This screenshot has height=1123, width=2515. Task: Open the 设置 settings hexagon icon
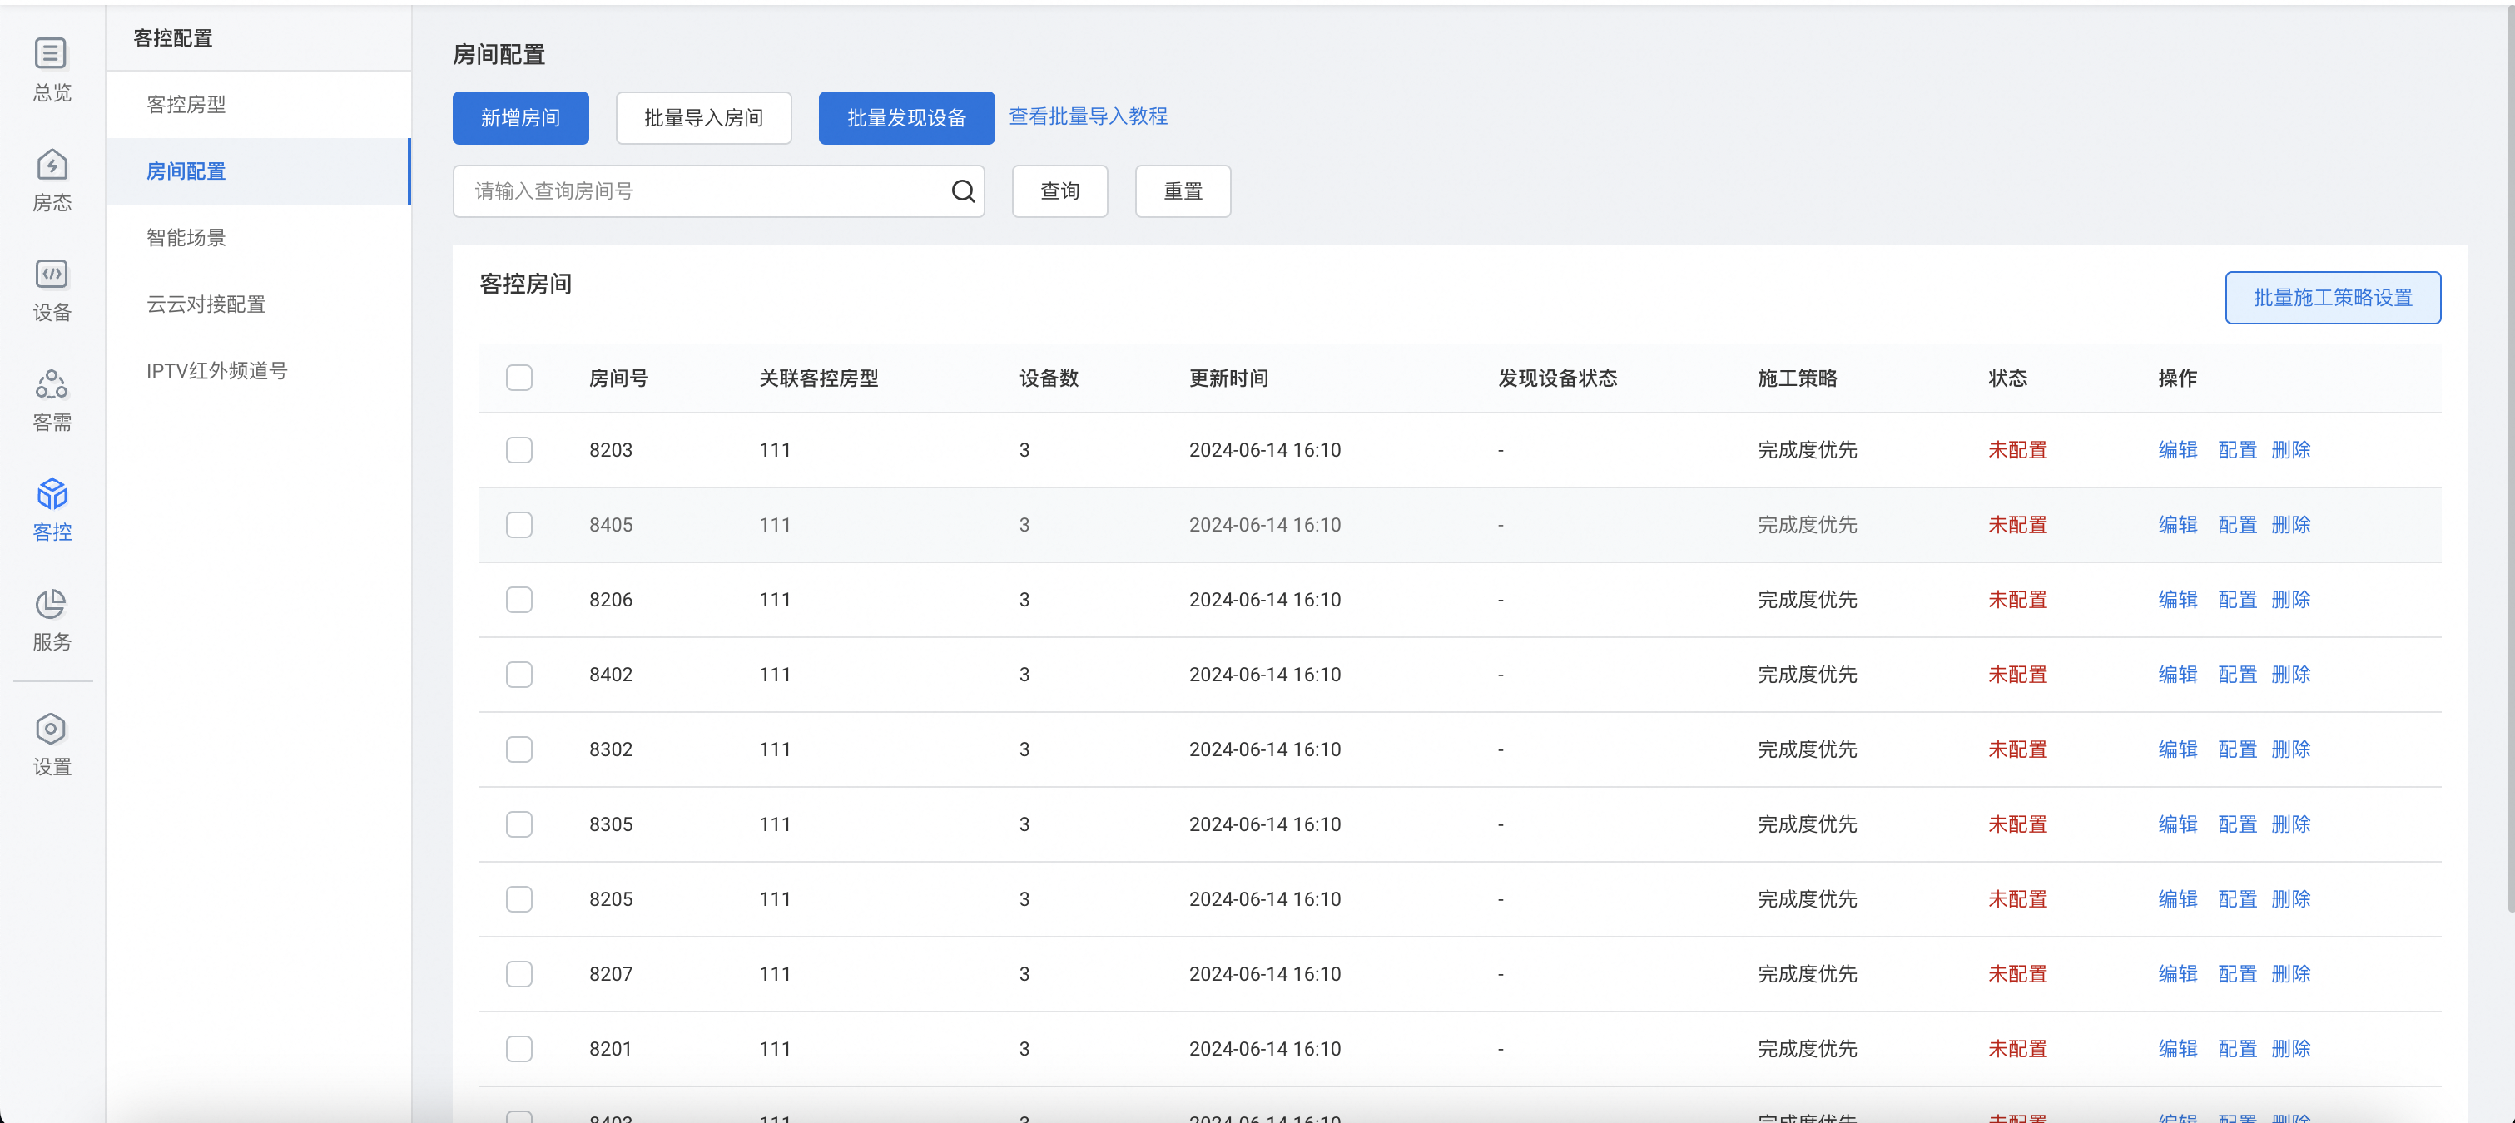(x=51, y=729)
